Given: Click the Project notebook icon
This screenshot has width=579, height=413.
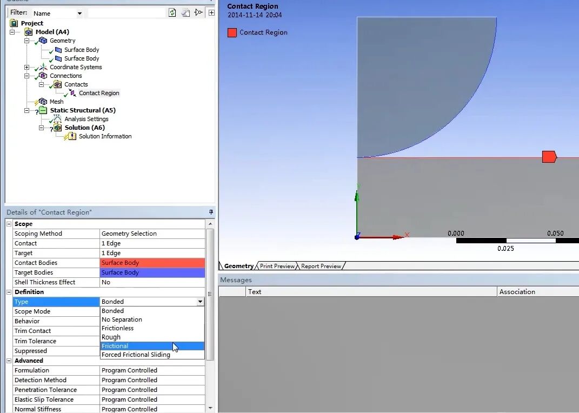Looking at the screenshot, I should [14, 23].
